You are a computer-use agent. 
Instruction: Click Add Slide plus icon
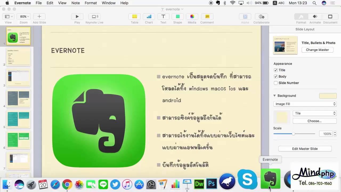[x=39, y=17]
